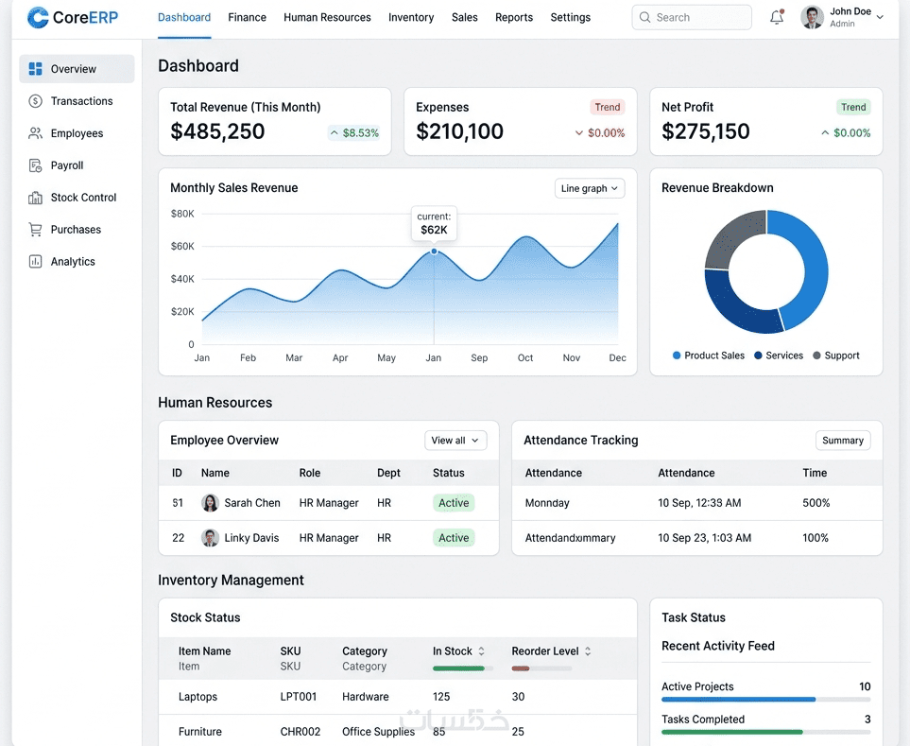The width and height of the screenshot is (910, 746).
Task: Toggle Product Sales legend item
Action: point(709,356)
